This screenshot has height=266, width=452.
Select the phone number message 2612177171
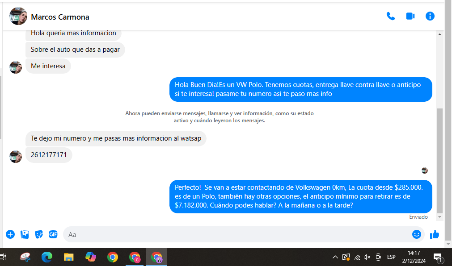[x=49, y=155]
